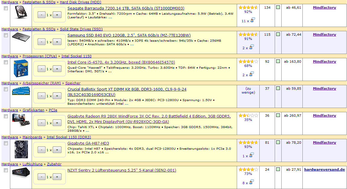Click the Gigabyte GA-H87-HD3 star rating

click(x=248, y=142)
